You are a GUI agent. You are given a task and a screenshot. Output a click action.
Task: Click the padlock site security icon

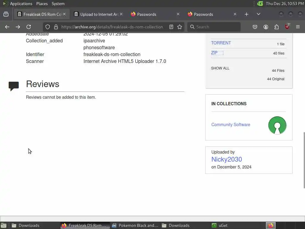click(x=56, y=27)
